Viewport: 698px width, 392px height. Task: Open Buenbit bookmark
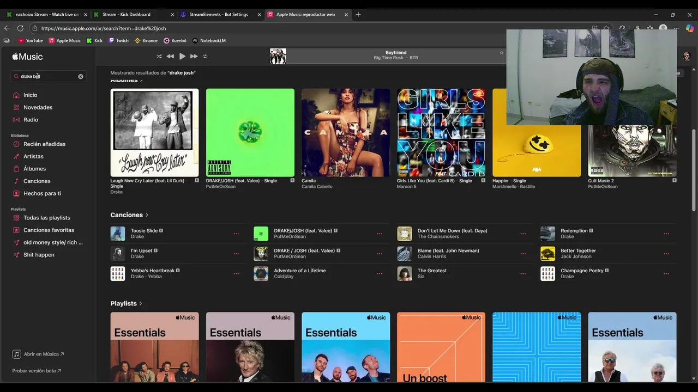point(175,40)
